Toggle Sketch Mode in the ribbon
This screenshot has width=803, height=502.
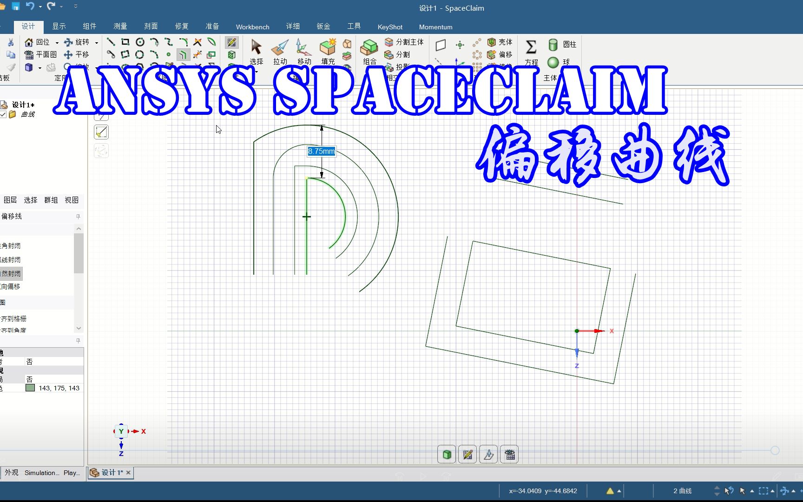point(231,43)
